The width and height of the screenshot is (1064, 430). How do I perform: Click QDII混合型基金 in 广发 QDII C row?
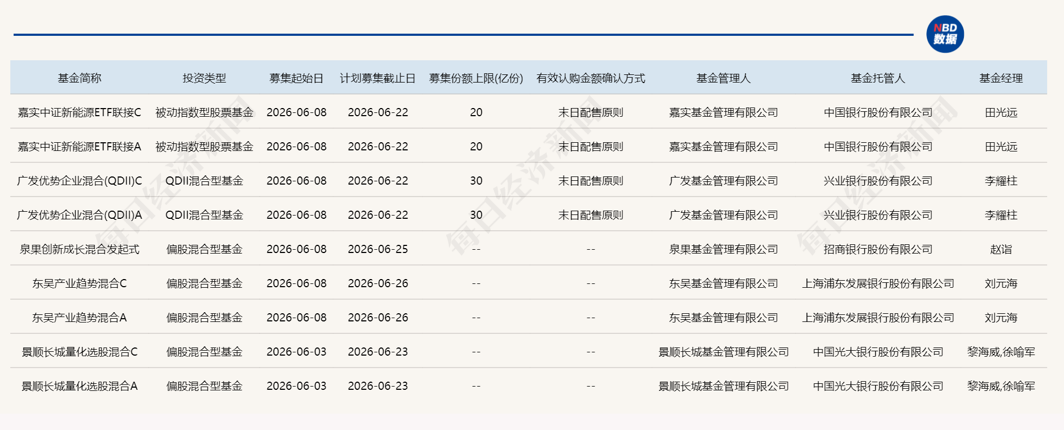click(204, 181)
